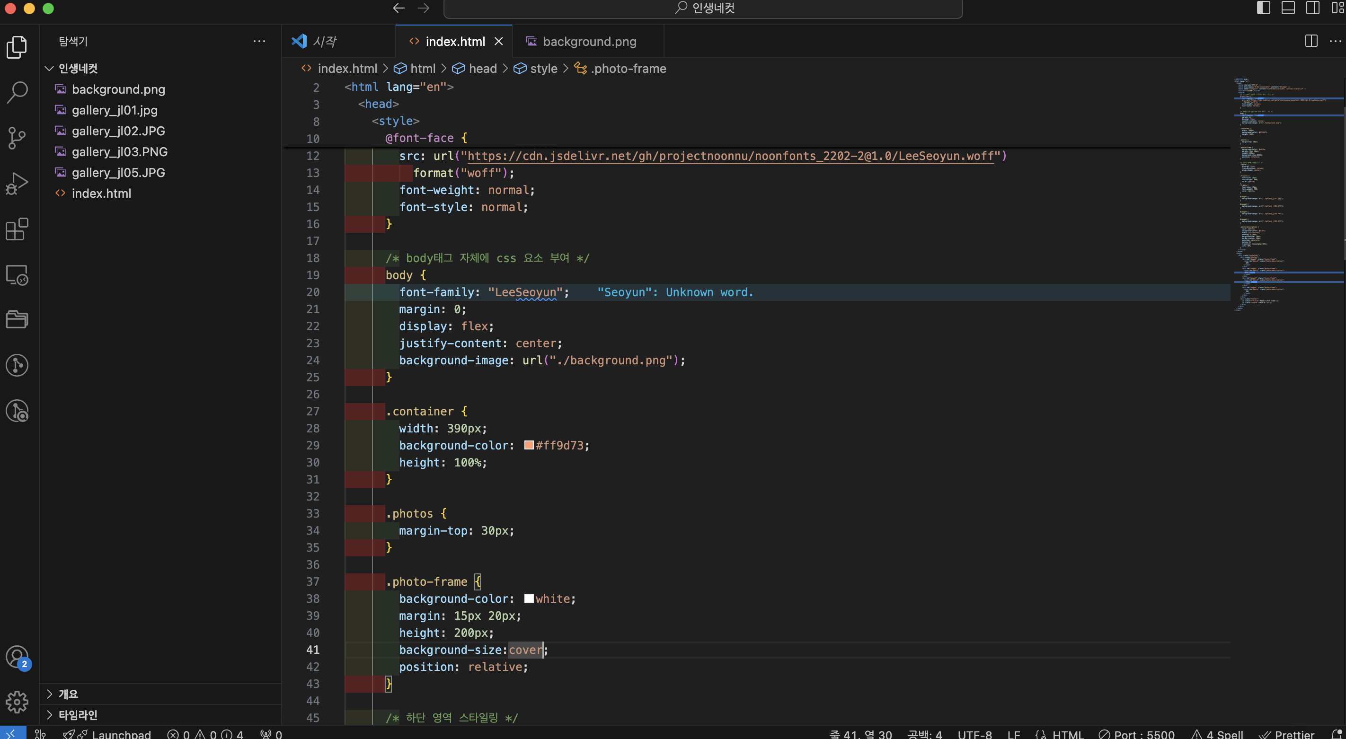Open the Extensions view
The width and height of the screenshot is (1346, 739).
point(17,229)
